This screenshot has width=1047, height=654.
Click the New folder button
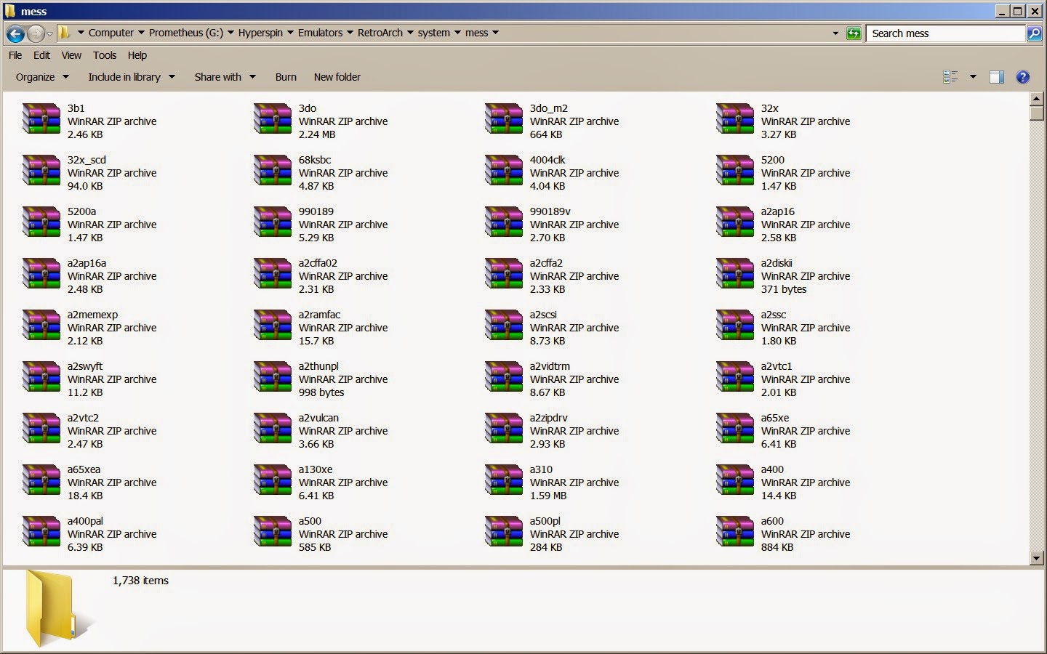pos(337,77)
